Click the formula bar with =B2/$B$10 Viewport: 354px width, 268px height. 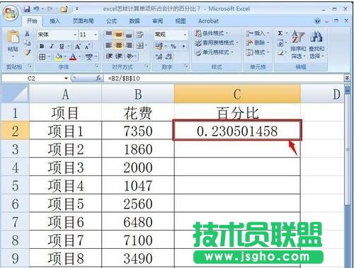(224, 78)
